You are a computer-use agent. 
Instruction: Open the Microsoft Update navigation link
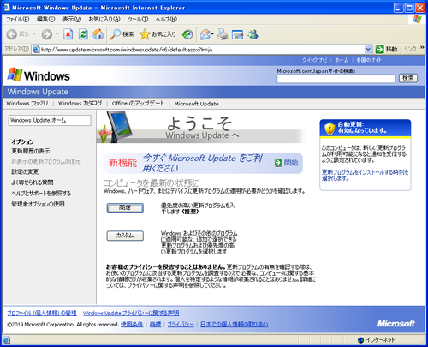tap(196, 104)
